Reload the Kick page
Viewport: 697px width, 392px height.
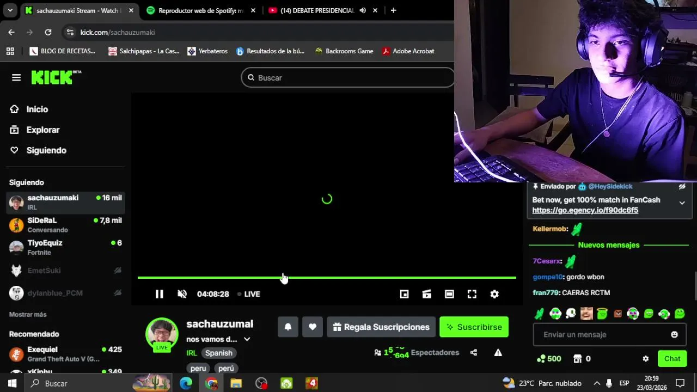[48, 32]
